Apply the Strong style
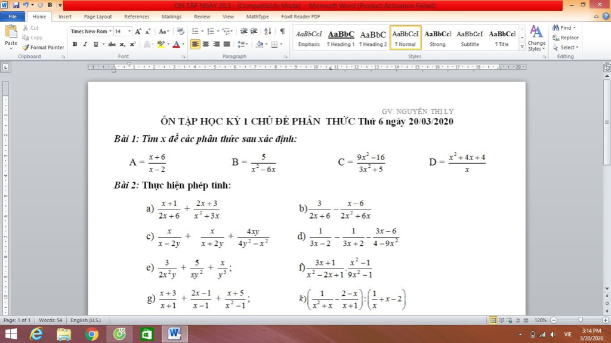611x343 pixels. click(x=437, y=38)
